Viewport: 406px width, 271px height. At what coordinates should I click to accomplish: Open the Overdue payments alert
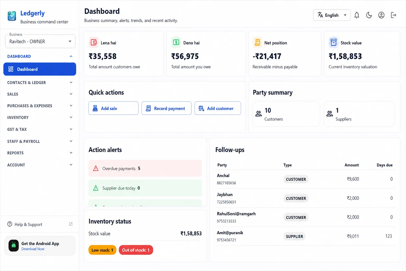[x=145, y=168]
